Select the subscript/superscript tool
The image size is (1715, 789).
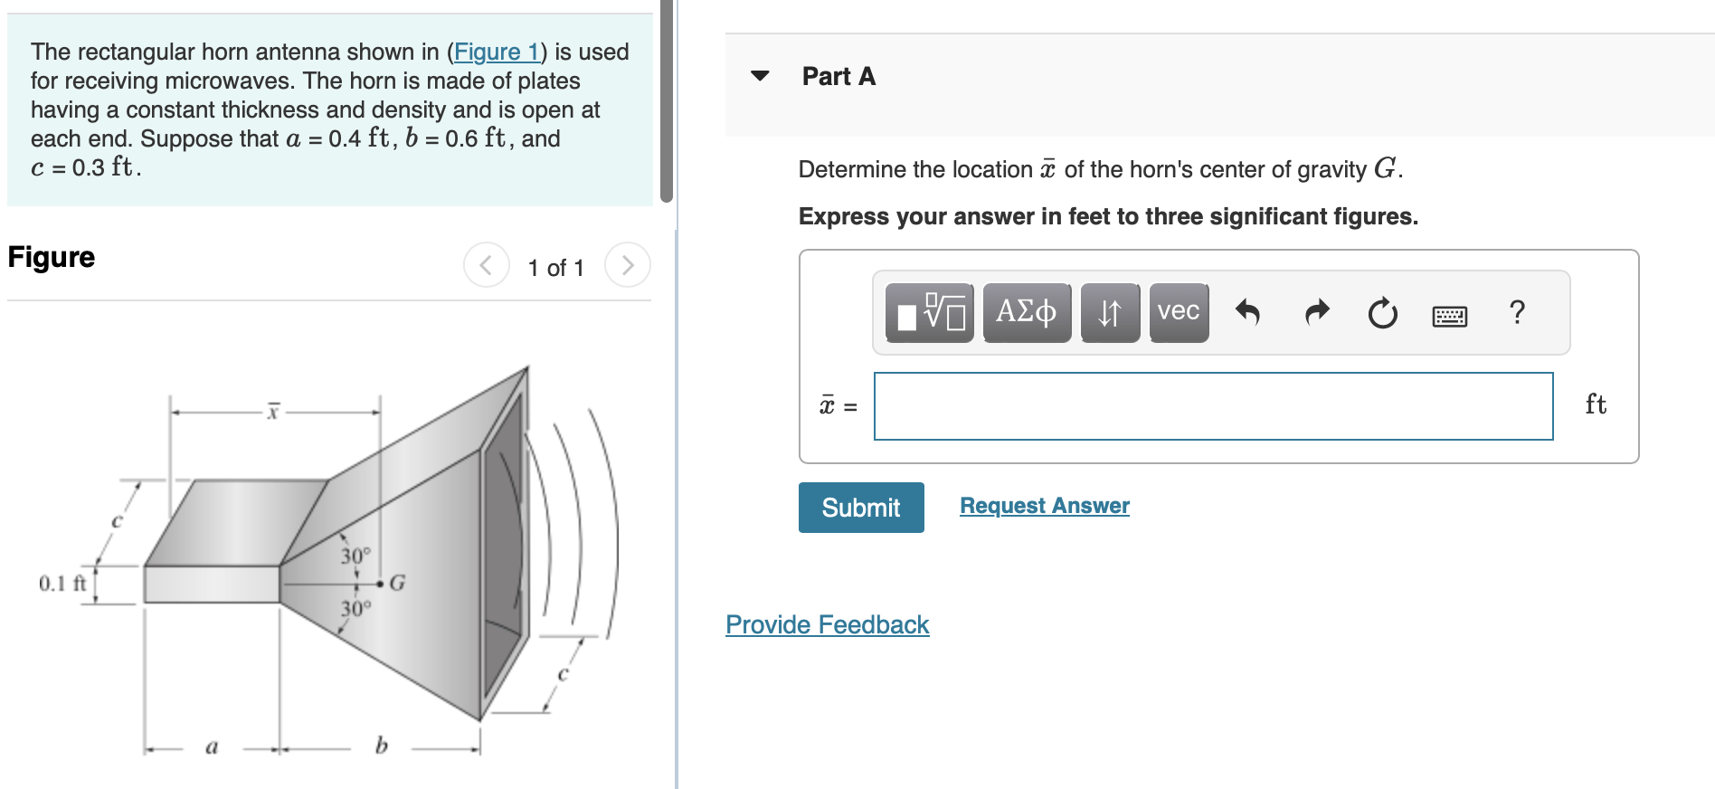[1110, 312]
